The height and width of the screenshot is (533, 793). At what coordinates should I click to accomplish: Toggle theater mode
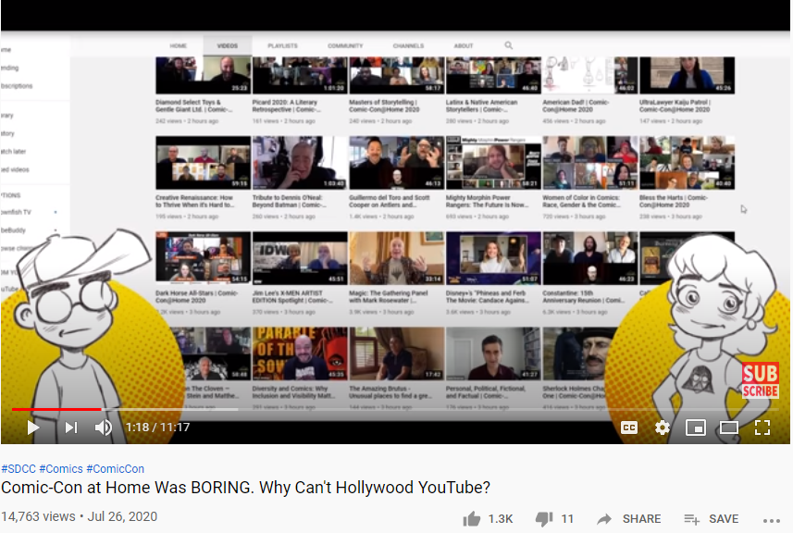pyautogui.click(x=729, y=428)
